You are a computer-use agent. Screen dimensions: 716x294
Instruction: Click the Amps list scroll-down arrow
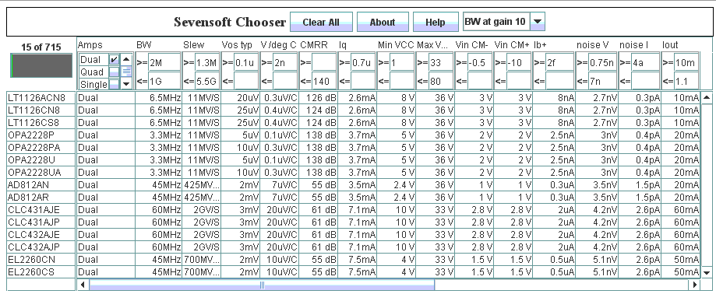click(x=126, y=83)
